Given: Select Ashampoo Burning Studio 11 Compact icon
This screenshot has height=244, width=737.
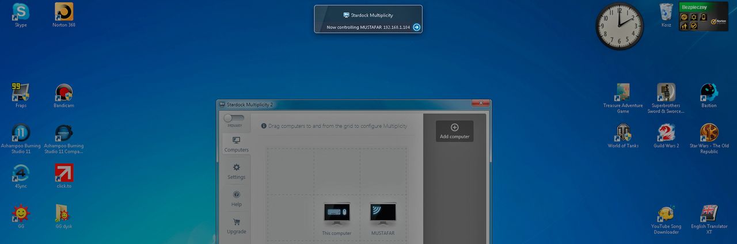Looking at the screenshot, I should click(x=64, y=138).
